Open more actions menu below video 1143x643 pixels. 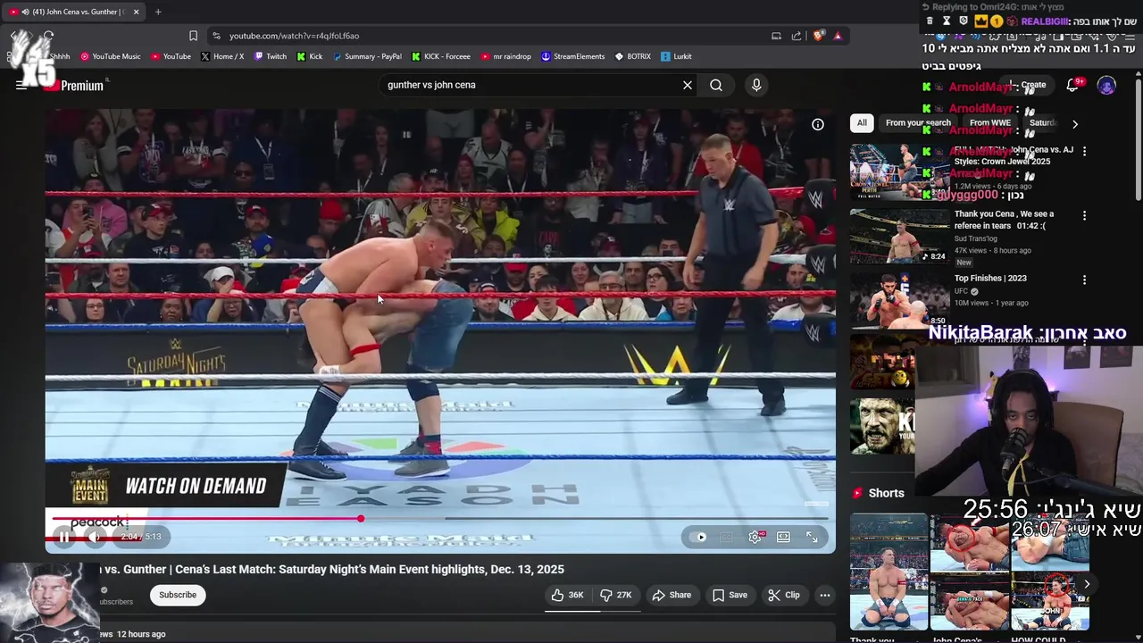[x=825, y=595]
